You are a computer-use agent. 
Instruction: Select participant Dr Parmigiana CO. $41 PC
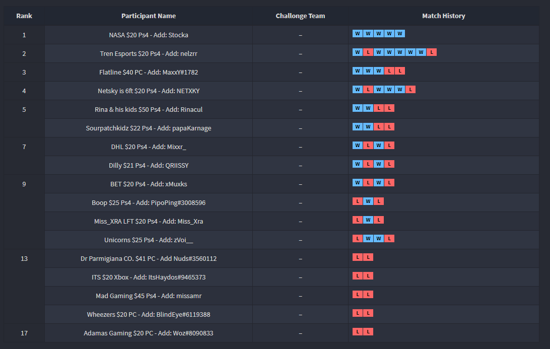click(x=149, y=258)
